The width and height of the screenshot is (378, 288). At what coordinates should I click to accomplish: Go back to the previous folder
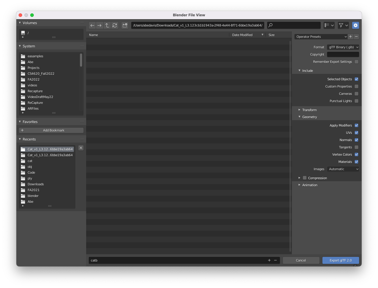point(92,25)
